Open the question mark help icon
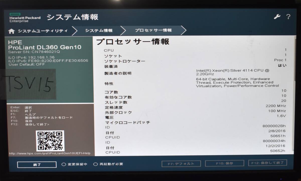The image size is (301, 181). point(288,17)
